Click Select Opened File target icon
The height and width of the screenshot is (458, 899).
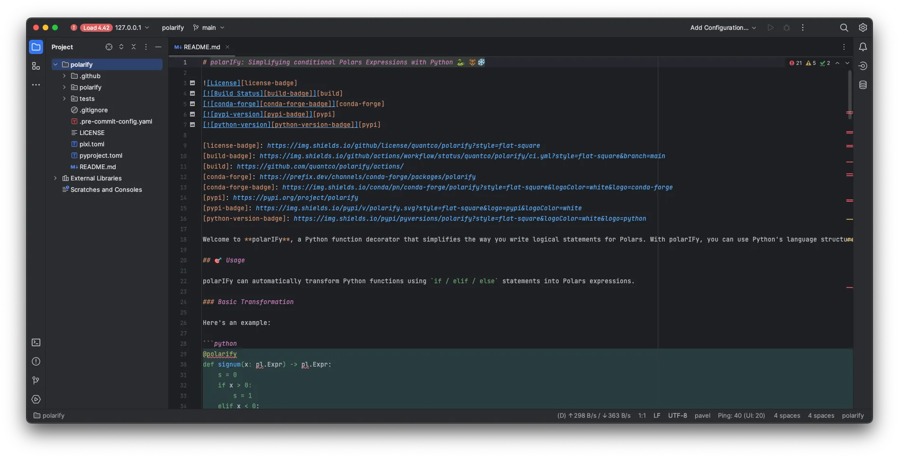[109, 47]
